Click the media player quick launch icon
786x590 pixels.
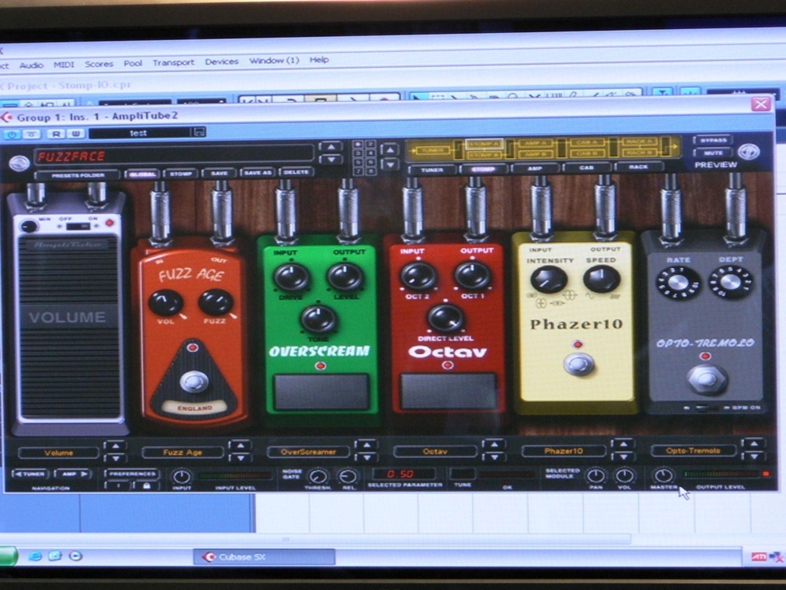point(76,556)
